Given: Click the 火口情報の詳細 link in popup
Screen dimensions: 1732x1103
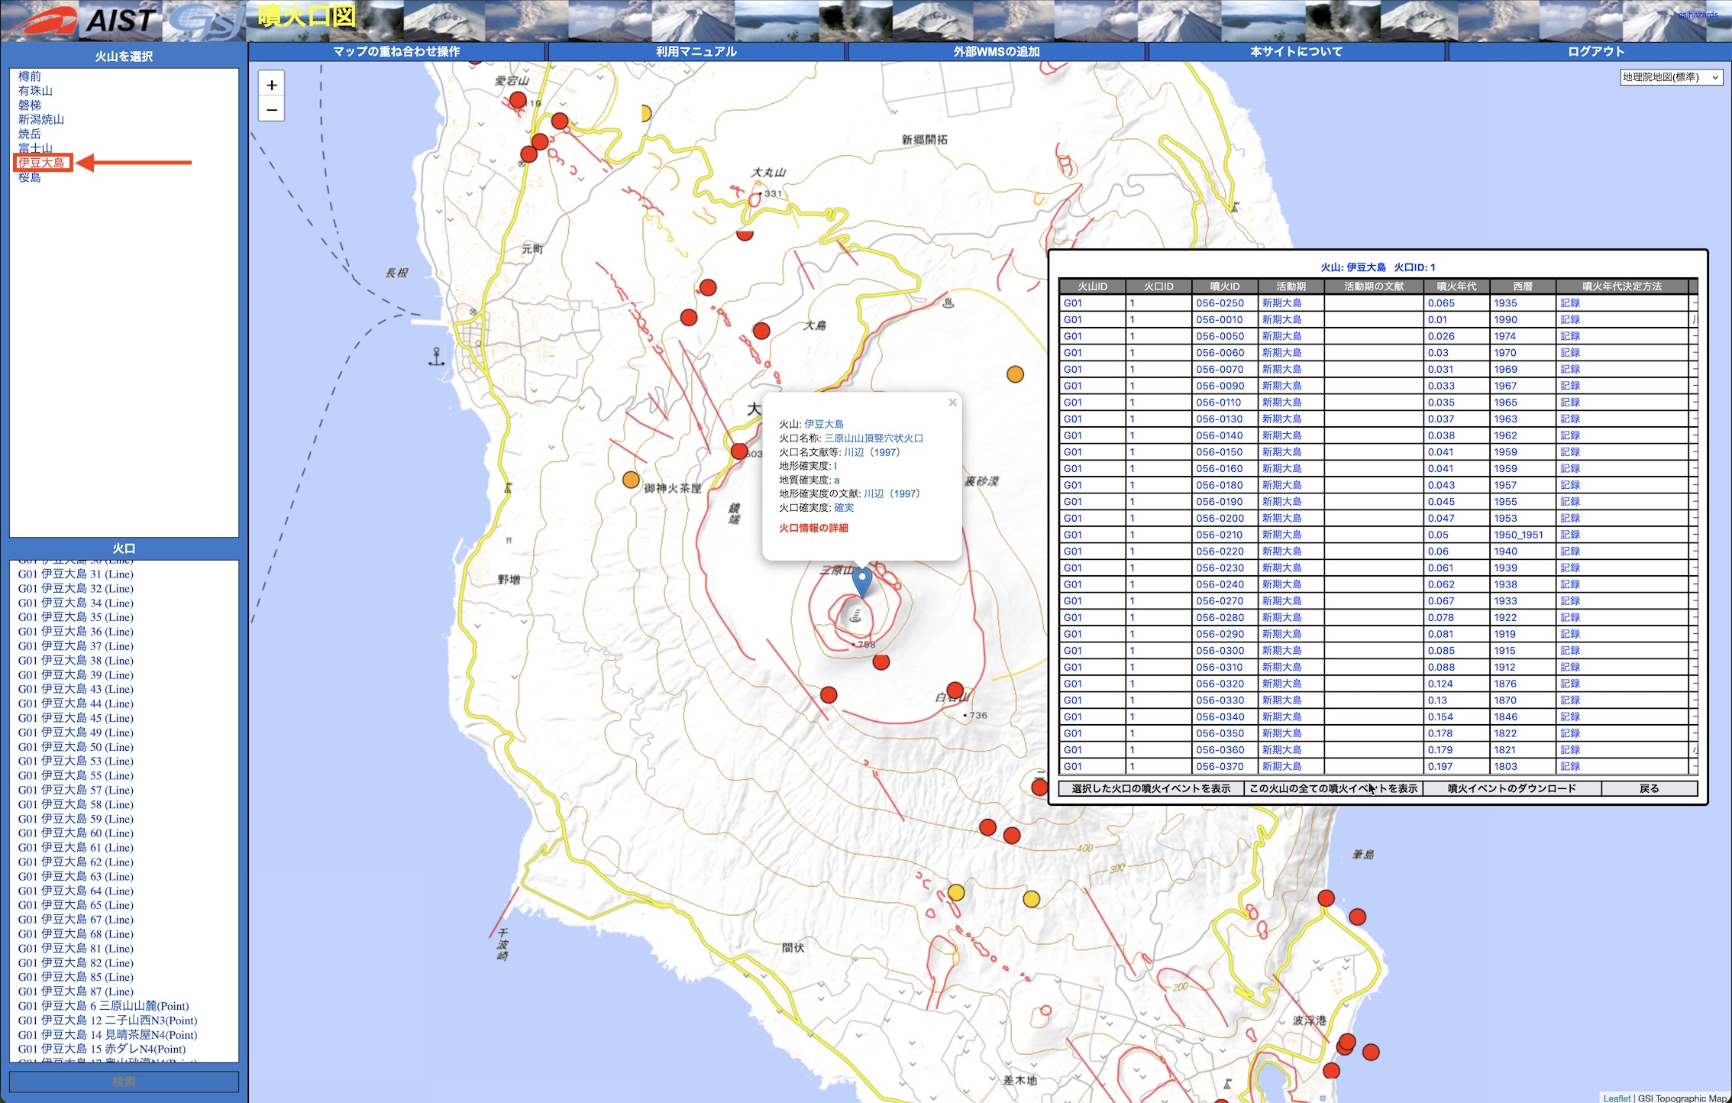Looking at the screenshot, I should coord(813,528).
